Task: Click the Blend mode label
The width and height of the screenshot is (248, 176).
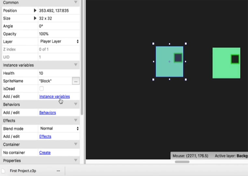Action: click(13, 129)
